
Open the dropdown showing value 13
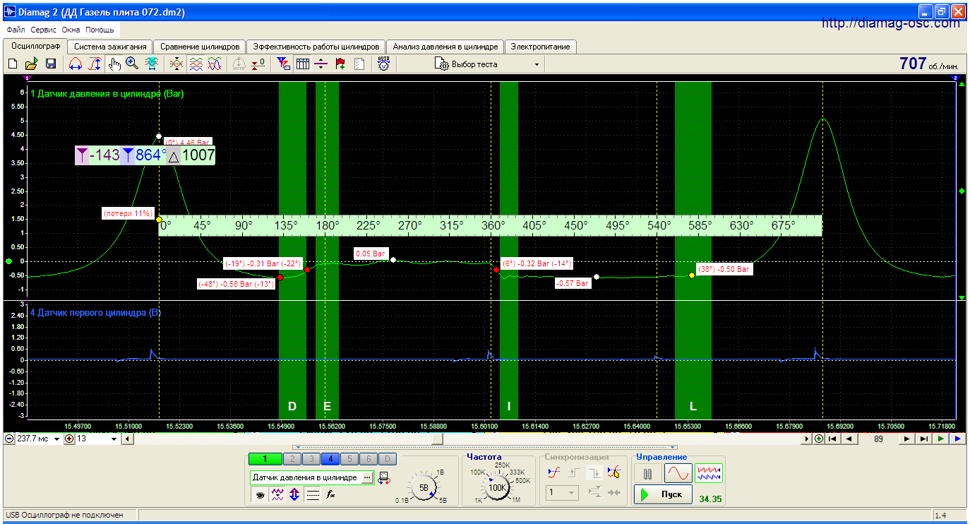click(x=114, y=439)
